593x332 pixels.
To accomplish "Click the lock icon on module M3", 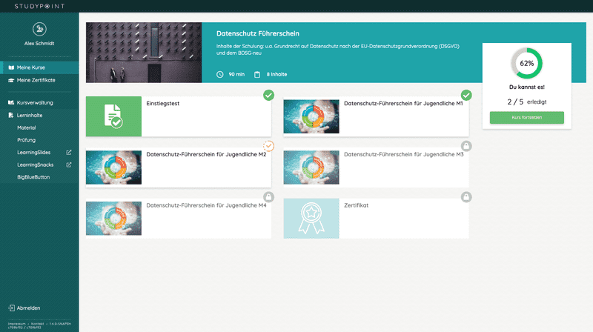I will tap(466, 146).
